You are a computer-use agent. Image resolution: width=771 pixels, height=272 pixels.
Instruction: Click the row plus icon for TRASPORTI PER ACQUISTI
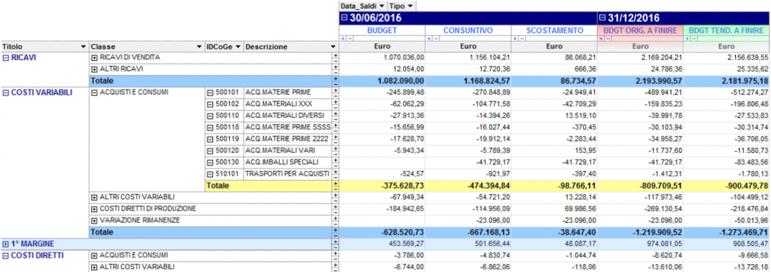pyautogui.click(x=336, y=171)
